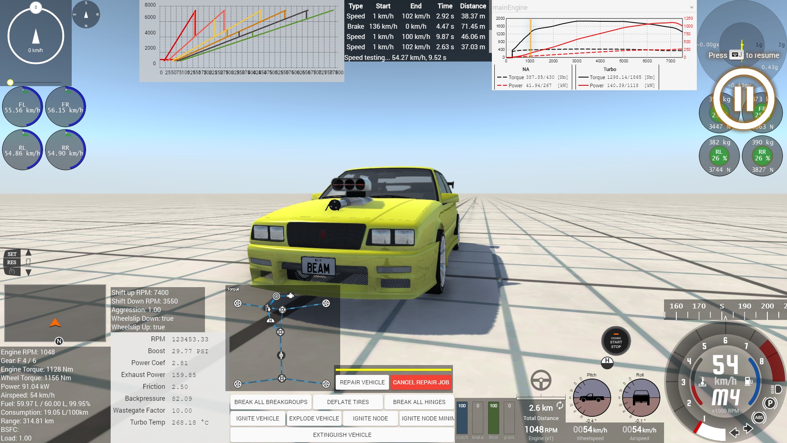Click the steering wheel angle indicator
The width and height of the screenshot is (787, 443).
[x=541, y=380]
